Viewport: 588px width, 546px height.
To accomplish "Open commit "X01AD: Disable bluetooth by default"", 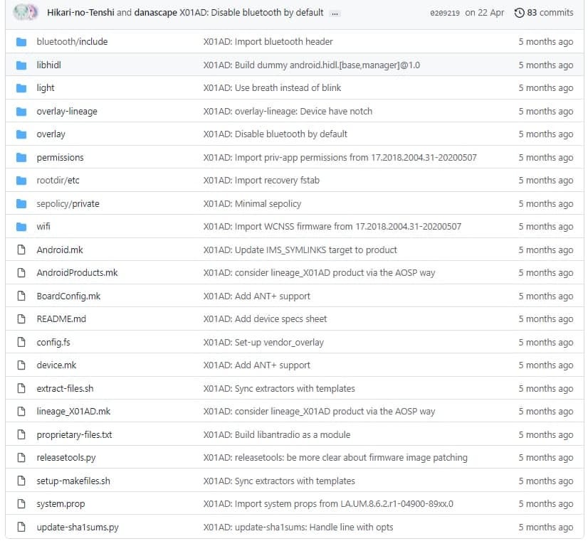I will coord(249,12).
